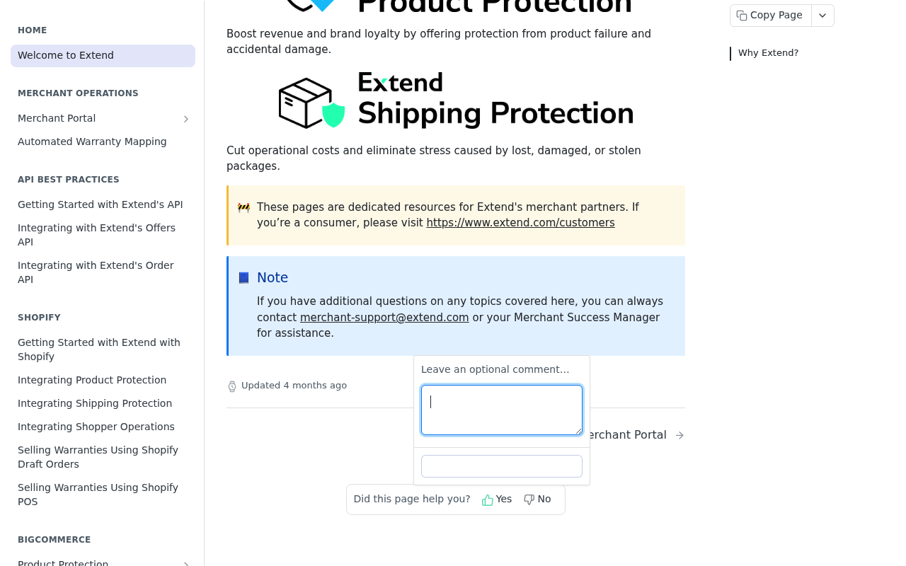The width and height of the screenshot is (906, 566).
Task: Open Getting Started with Extend's API
Action: (101, 205)
